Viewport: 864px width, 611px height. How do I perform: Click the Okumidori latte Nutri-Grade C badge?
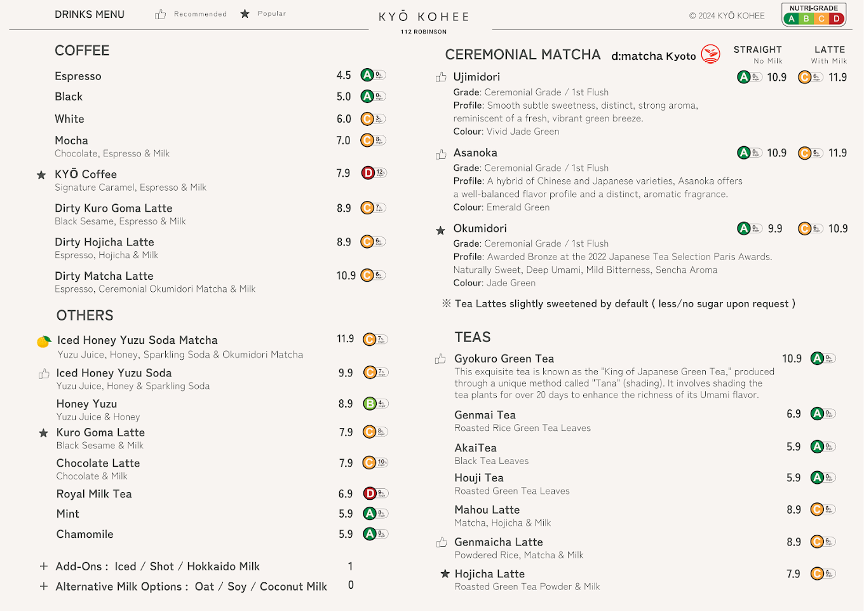(x=811, y=228)
